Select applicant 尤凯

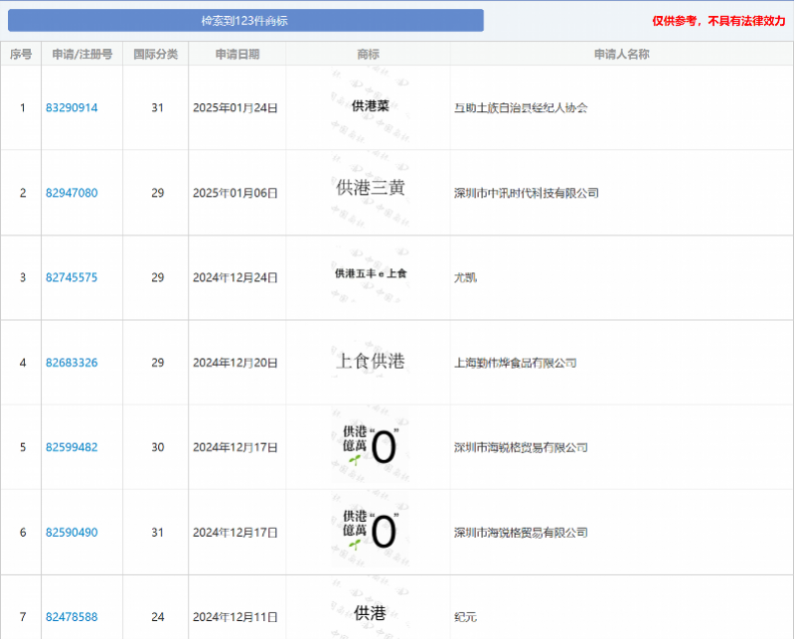point(465,277)
